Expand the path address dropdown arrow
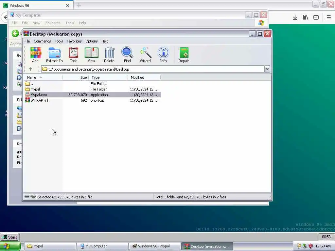Image resolution: width=335 pixels, height=251 pixels. click(x=267, y=69)
